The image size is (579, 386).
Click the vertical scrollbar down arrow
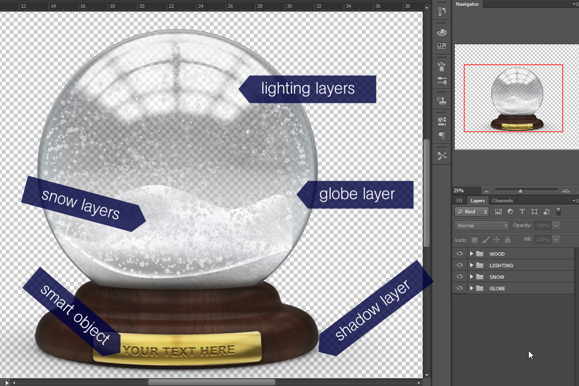[427, 375]
